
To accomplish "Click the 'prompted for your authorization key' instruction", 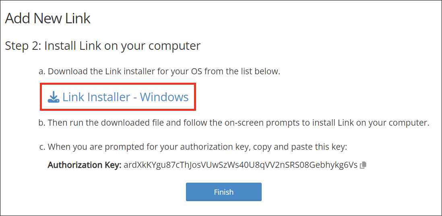I will click(177, 147).
